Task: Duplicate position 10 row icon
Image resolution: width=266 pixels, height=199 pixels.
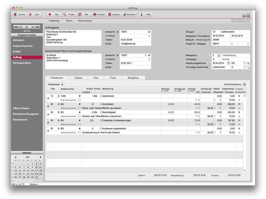Action: pyautogui.click(x=239, y=100)
